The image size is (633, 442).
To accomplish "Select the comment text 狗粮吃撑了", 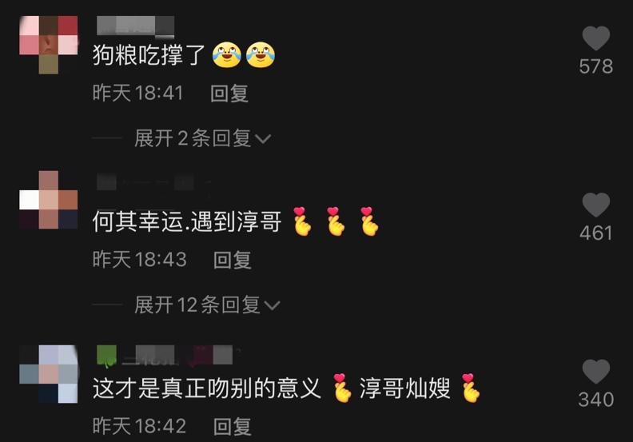I will pos(149,55).
